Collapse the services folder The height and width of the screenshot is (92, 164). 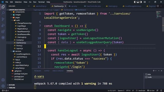coord(11,51)
